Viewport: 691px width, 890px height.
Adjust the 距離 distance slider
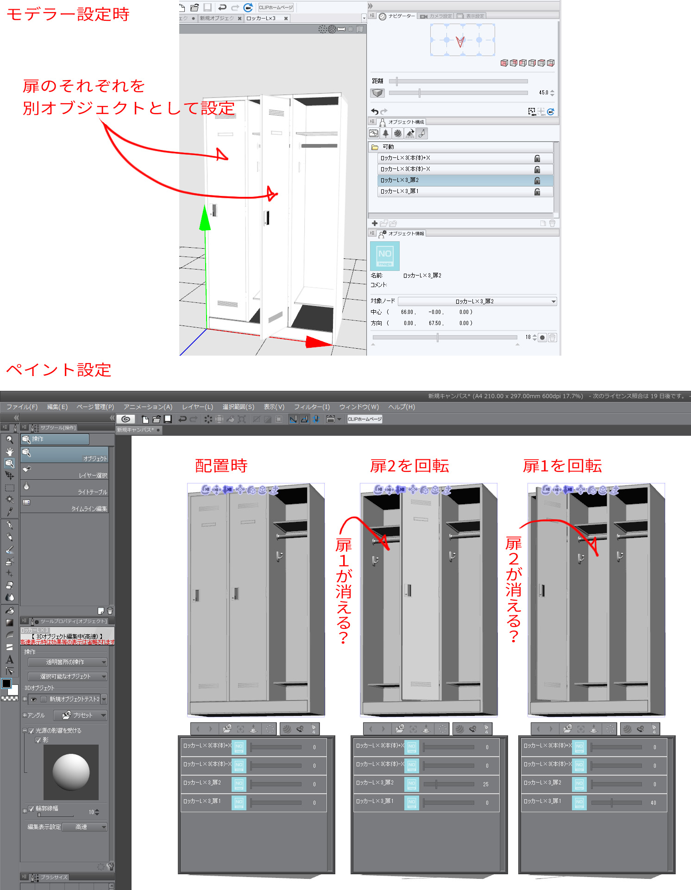pyautogui.click(x=459, y=81)
